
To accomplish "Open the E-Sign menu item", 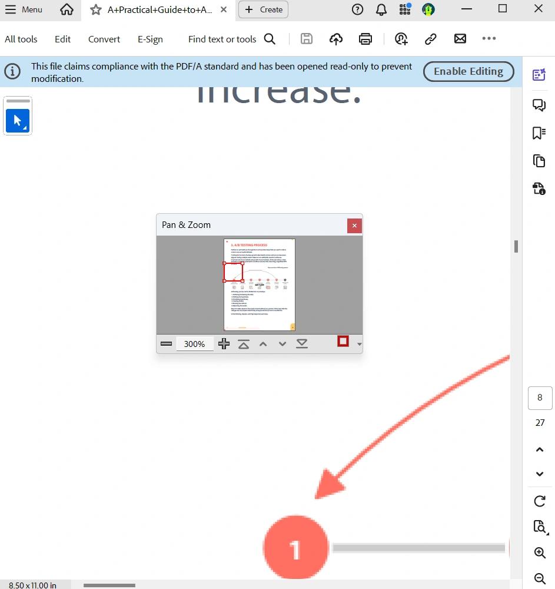I will pos(150,39).
